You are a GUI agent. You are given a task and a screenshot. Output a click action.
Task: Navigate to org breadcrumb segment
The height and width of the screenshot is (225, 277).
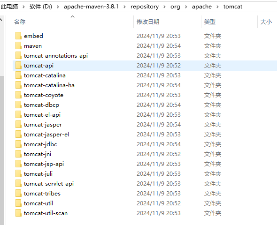tap(175, 7)
